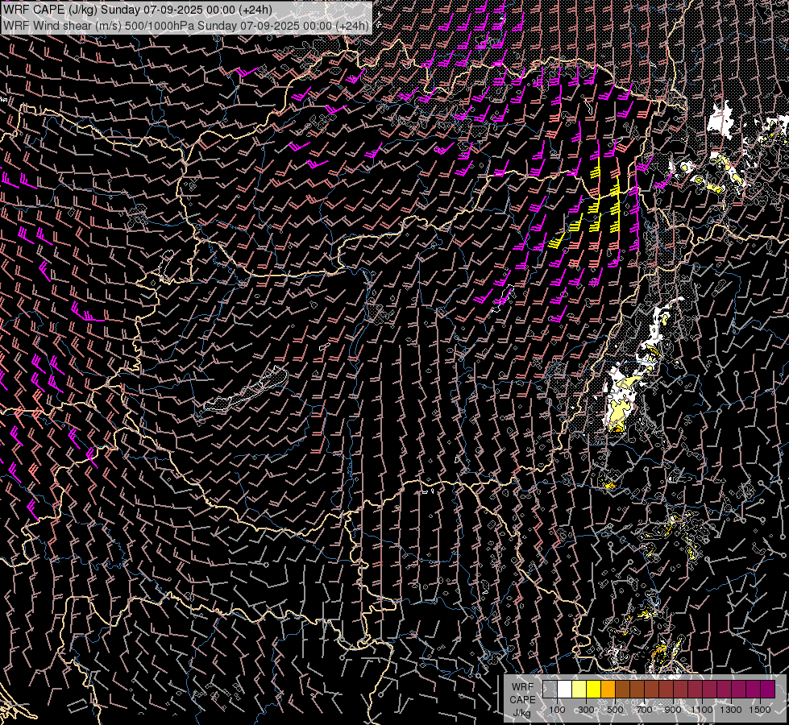The image size is (789, 725).
Task: Click the 1500 legend value
Action: coord(760,710)
